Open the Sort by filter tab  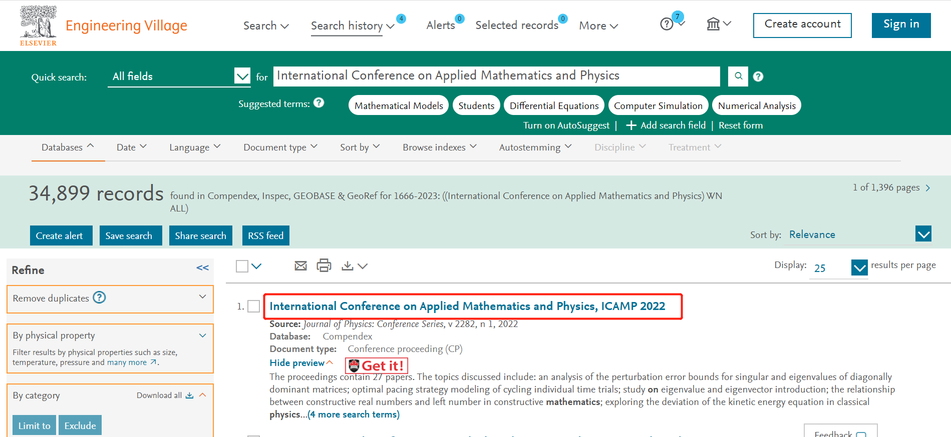(x=360, y=147)
